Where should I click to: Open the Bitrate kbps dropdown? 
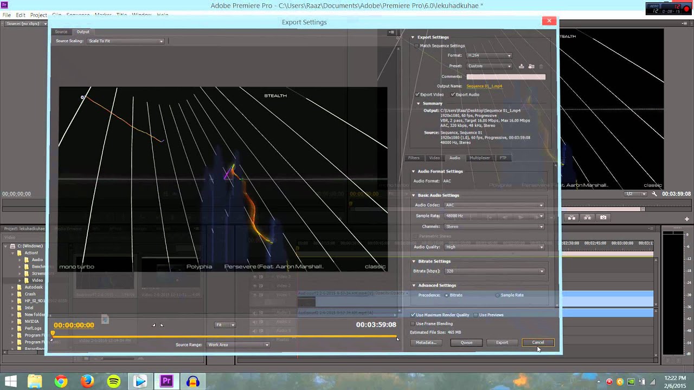(x=494, y=271)
